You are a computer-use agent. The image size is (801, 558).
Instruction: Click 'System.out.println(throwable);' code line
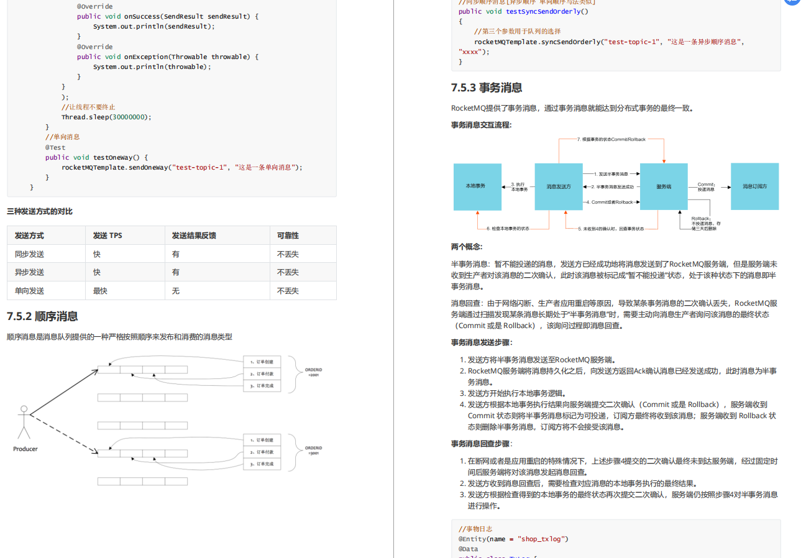click(x=152, y=66)
